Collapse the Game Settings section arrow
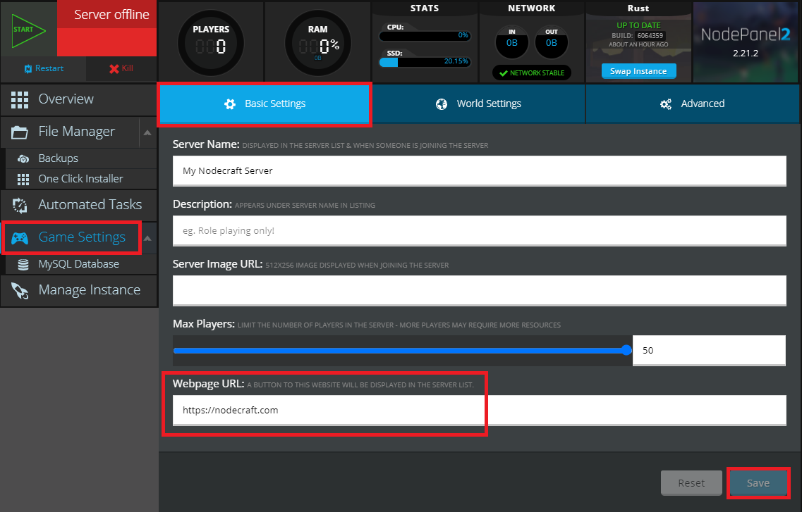The width and height of the screenshot is (802, 512). coord(147,238)
